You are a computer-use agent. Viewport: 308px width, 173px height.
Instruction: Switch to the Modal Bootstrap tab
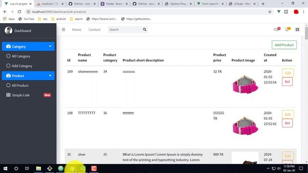click(x=114, y=4)
